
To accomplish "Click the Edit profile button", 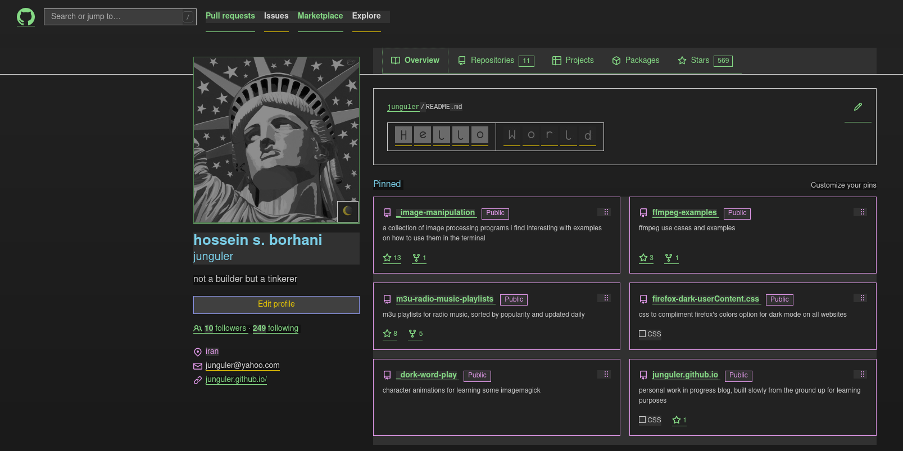I will tap(276, 304).
